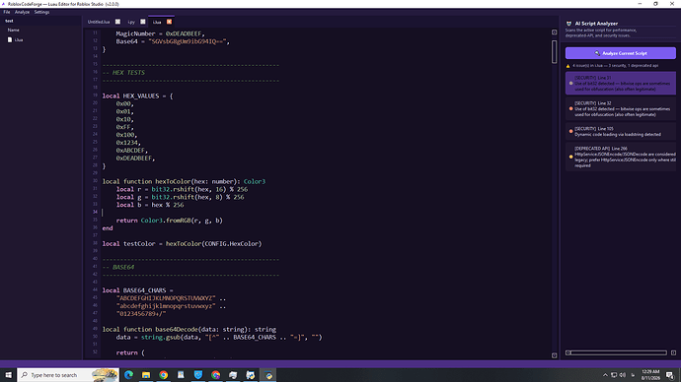The image size is (681, 382).
Task: Click the Name column header in explorer
Action: click(14, 30)
